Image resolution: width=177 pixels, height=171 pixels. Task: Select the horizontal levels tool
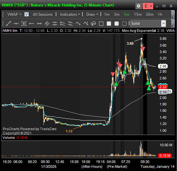pos(55,23)
